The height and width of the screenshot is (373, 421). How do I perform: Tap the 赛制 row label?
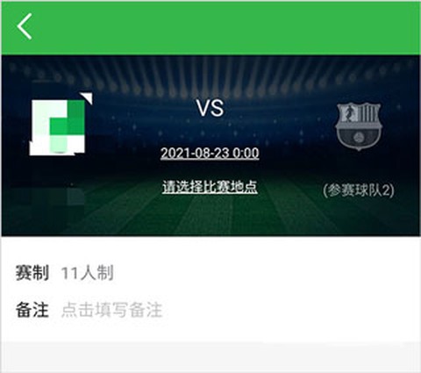[x=32, y=273]
